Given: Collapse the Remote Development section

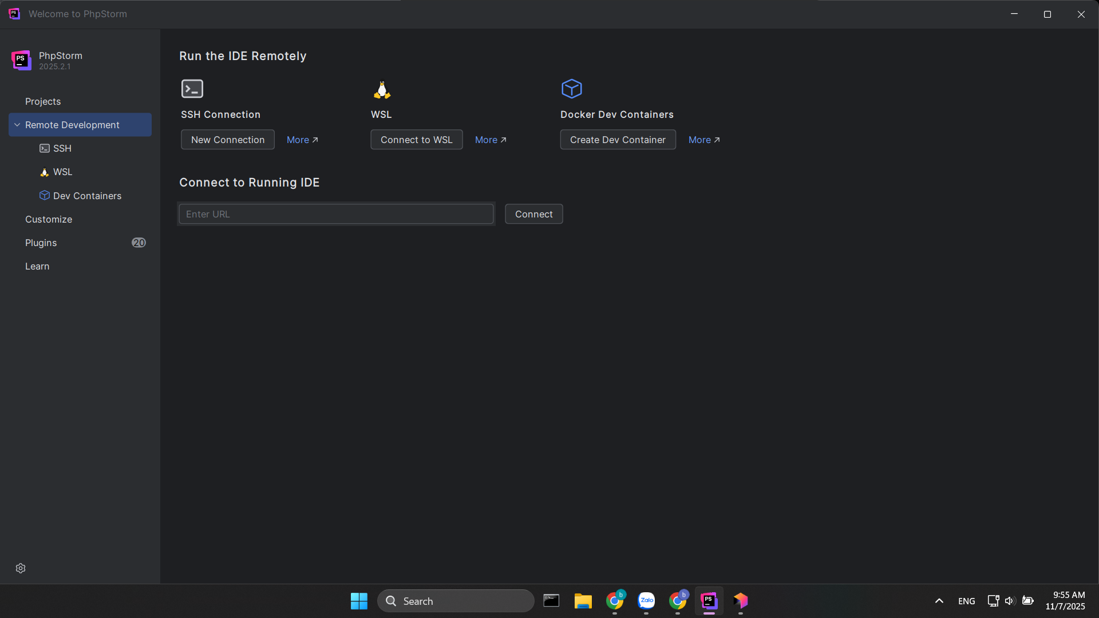Looking at the screenshot, I should click(17, 125).
